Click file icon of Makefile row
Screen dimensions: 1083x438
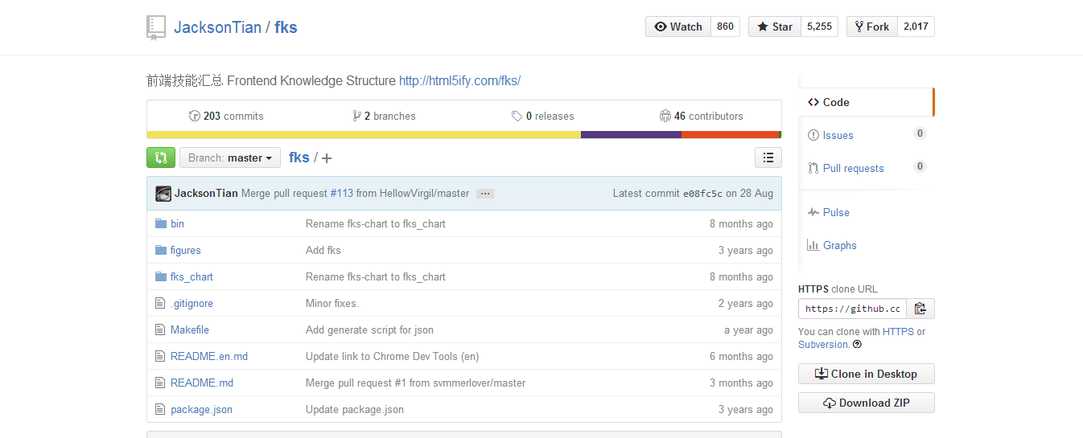tap(159, 330)
